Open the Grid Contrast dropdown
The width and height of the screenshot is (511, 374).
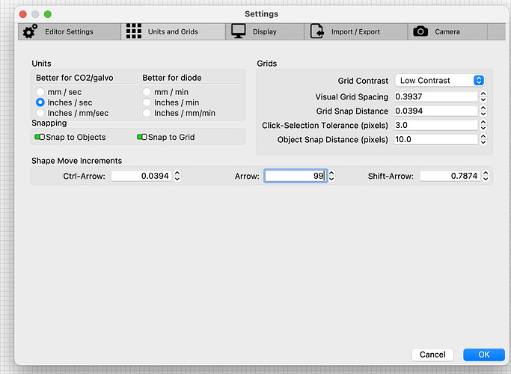pos(439,80)
